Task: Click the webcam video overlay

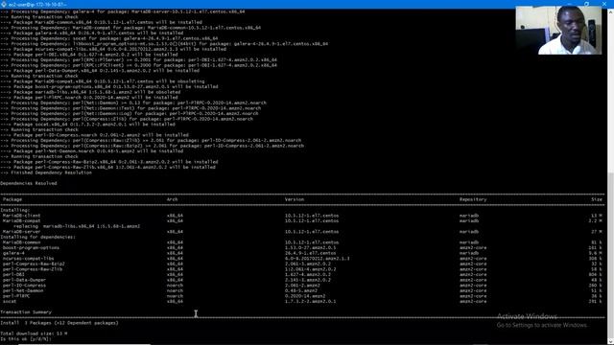Action: (x=558, y=30)
